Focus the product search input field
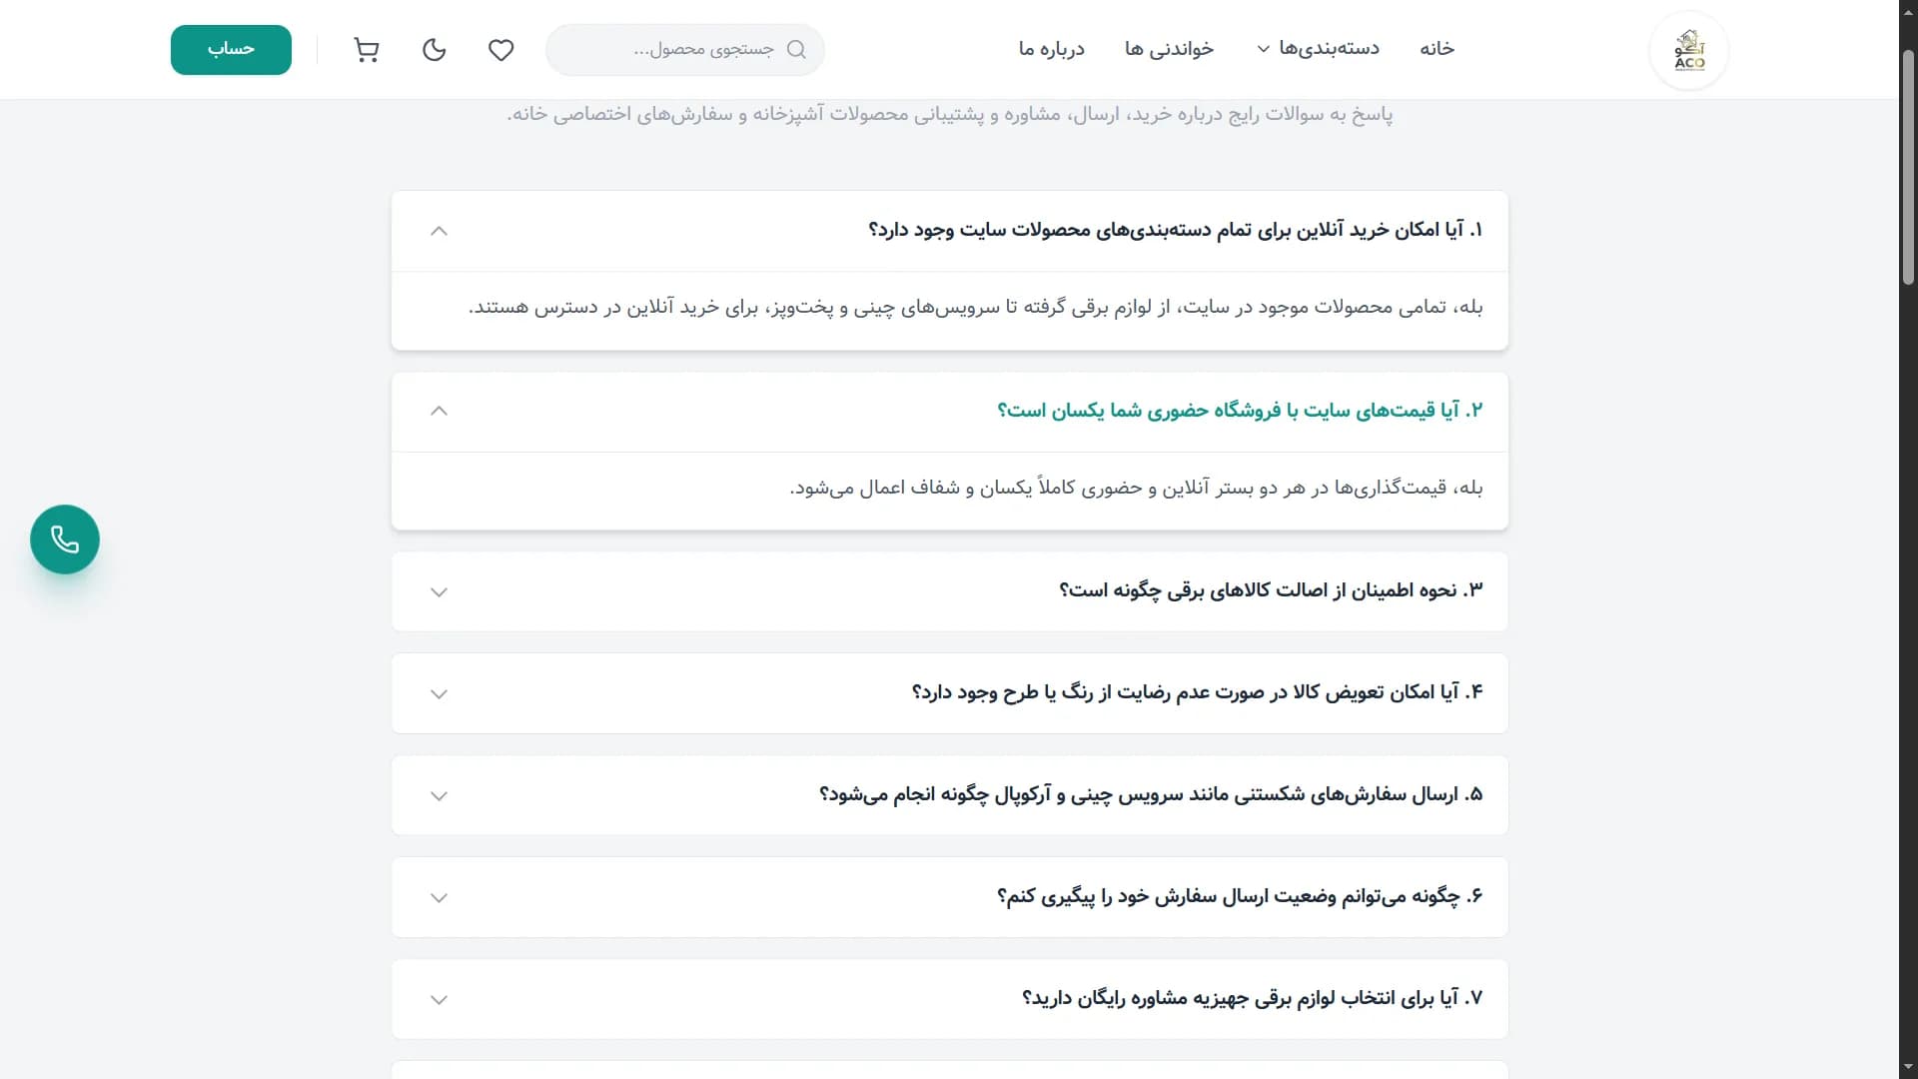The height and width of the screenshot is (1079, 1918). click(x=685, y=50)
